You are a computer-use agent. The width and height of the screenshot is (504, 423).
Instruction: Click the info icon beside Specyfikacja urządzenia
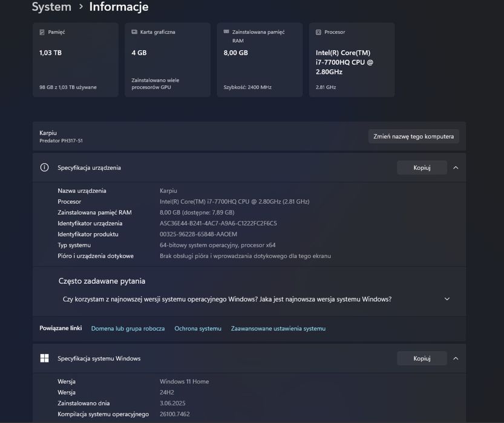(x=44, y=168)
